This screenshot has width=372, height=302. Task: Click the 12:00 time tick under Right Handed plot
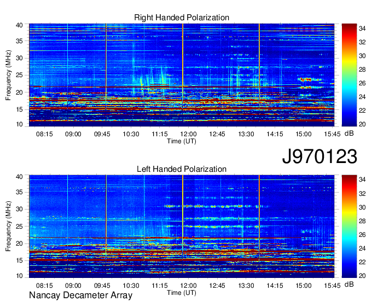pos(188,134)
